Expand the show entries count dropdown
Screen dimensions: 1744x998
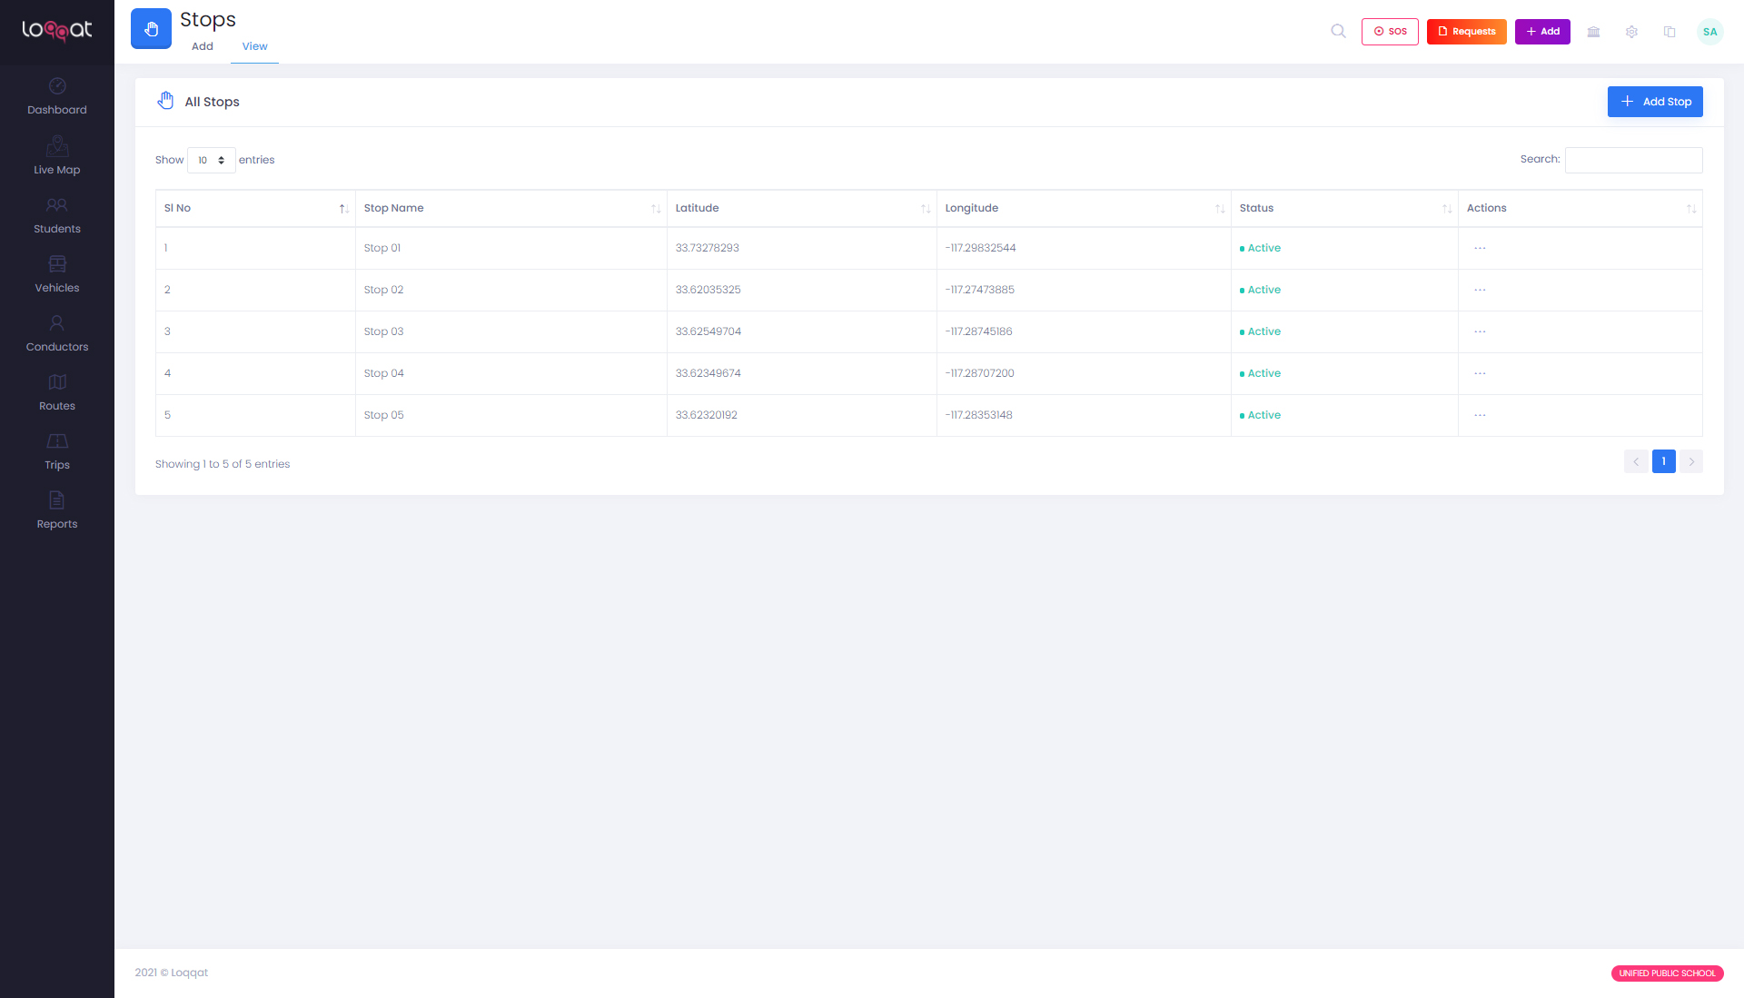coord(211,160)
